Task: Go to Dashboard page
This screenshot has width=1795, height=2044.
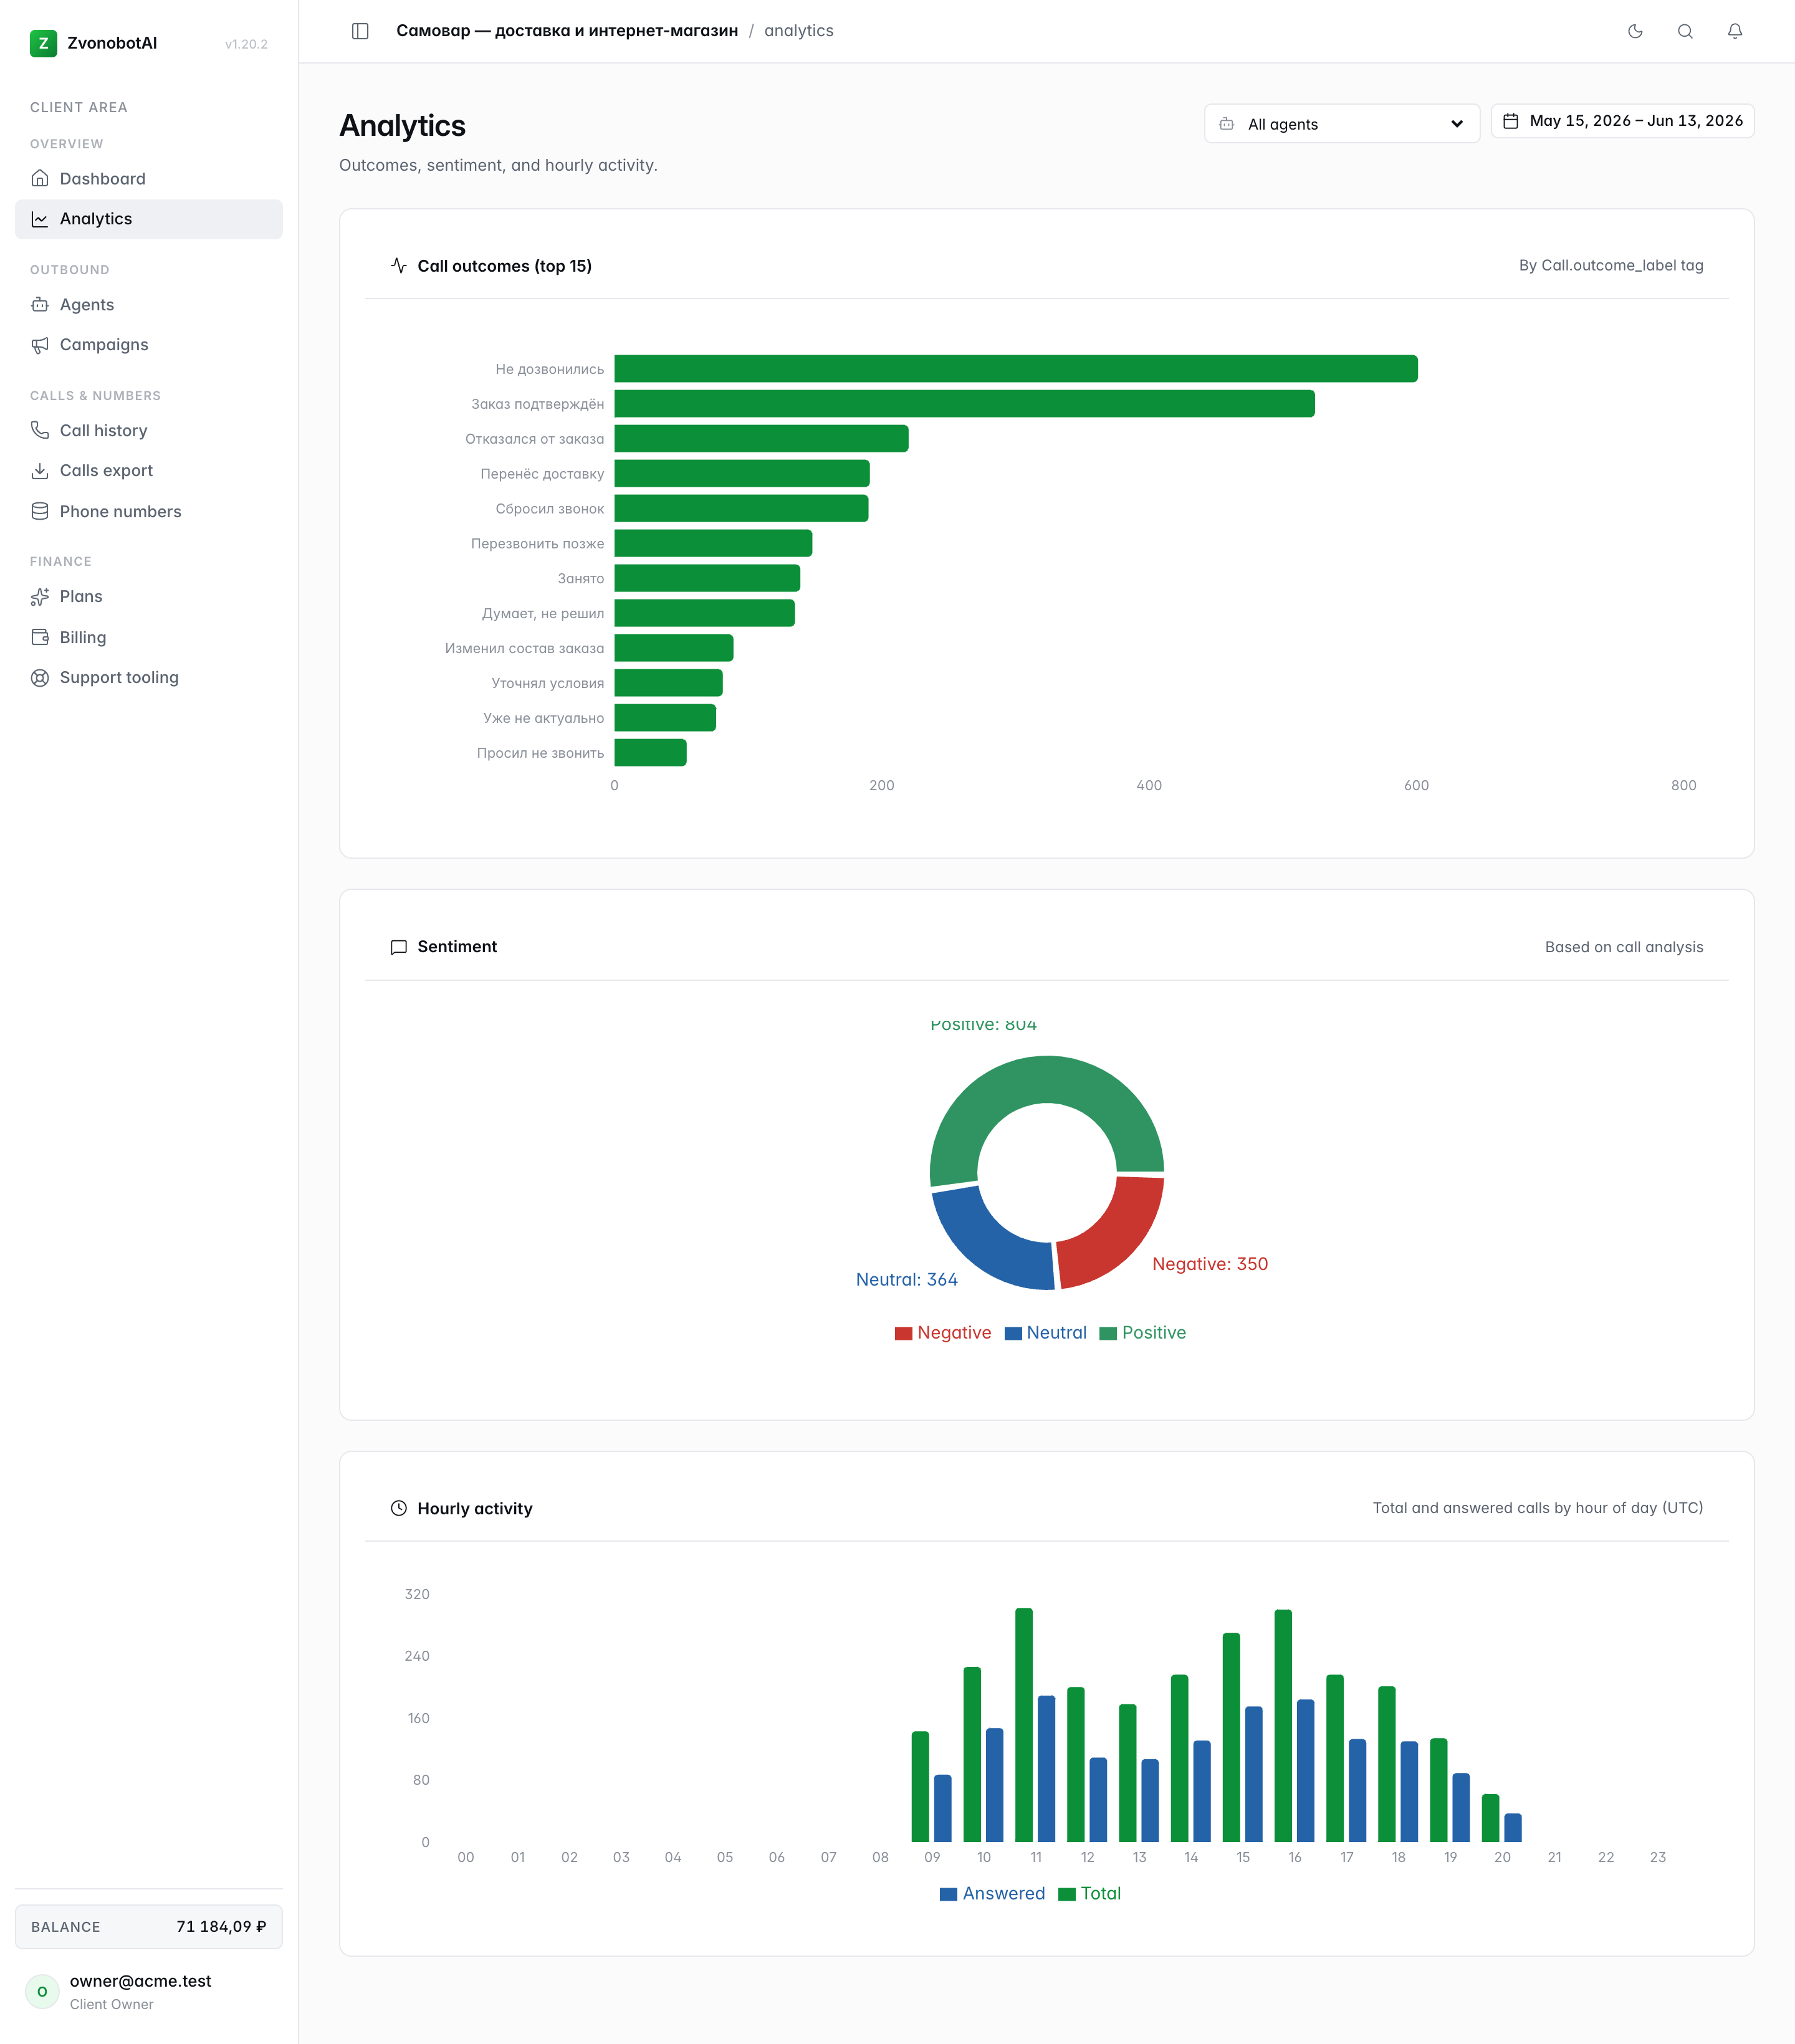Action: tap(149, 178)
